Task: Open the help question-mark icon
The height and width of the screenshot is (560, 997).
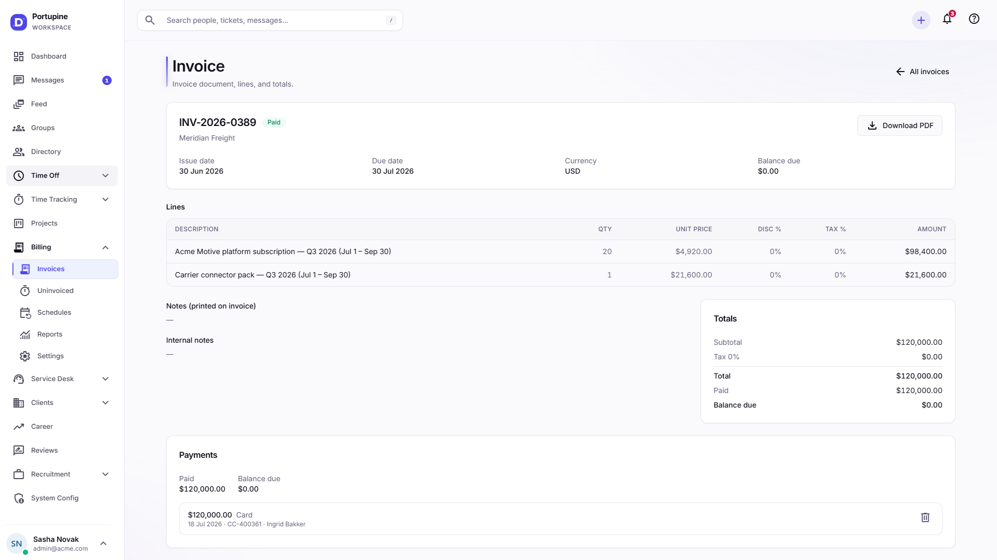Action: pyautogui.click(x=974, y=19)
